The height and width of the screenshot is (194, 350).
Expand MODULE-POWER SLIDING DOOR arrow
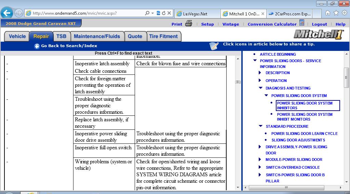pyautogui.click(x=260, y=159)
